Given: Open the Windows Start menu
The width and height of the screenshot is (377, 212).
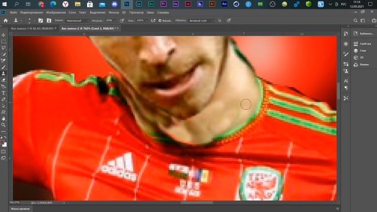Looking at the screenshot, I should coord(4,4).
